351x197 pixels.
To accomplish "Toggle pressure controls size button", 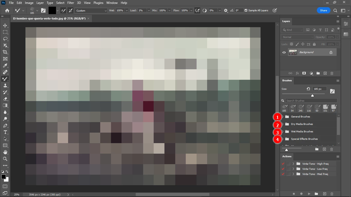I will [x=275, y=11].
